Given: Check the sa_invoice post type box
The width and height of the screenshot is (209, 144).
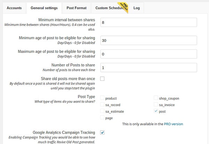Looking at the screenshot, I should [x=155, y=105].
